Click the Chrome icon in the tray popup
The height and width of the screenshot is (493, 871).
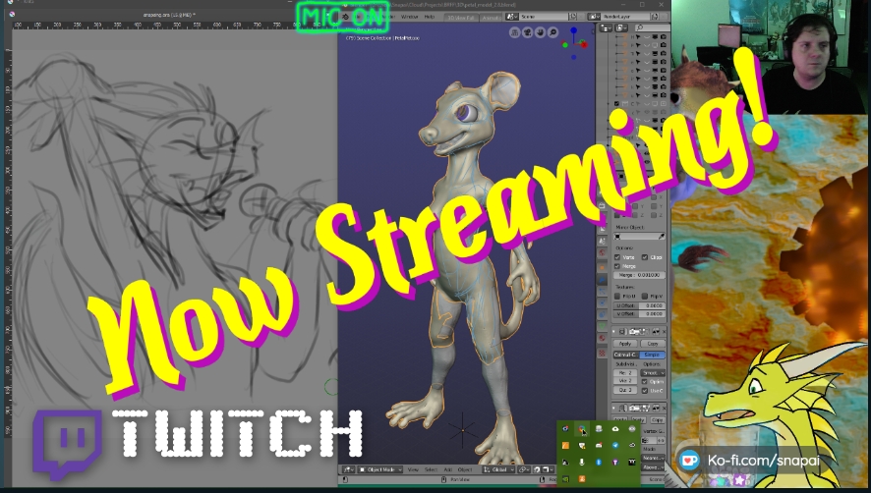pyautogui.click(x=582, y=428)
